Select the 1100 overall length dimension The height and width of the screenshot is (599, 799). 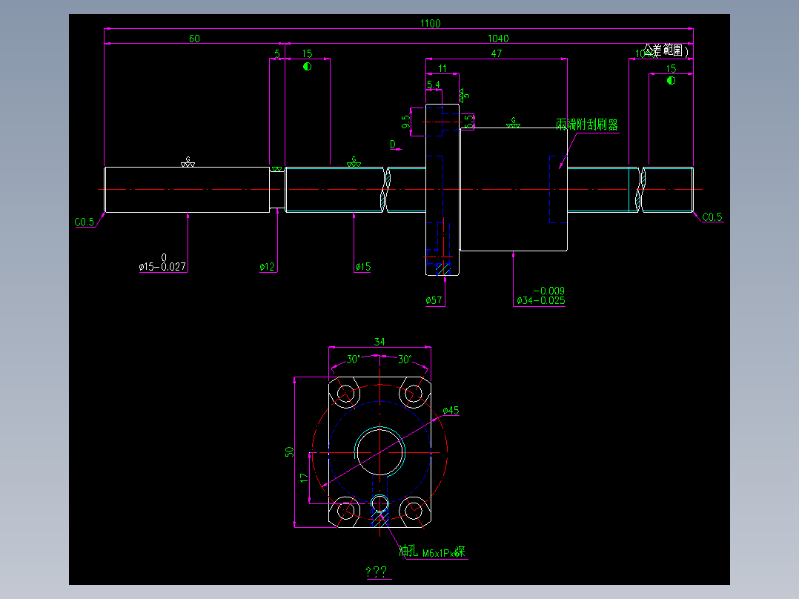click(x=431, y=23)
